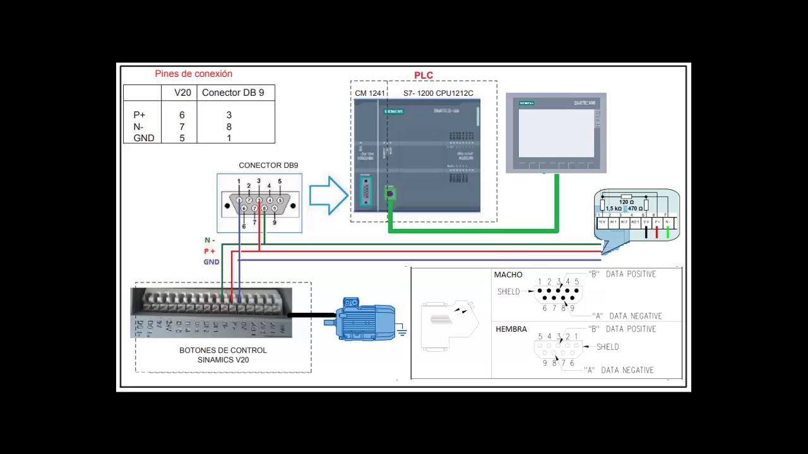Click blue 'GND' wire label

pos(211,262)
